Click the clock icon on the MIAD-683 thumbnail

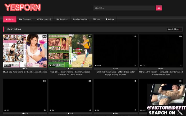coord(45,65)
